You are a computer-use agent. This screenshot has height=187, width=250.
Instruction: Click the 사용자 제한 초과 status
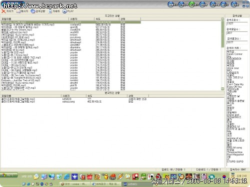[x=137, y=99]
